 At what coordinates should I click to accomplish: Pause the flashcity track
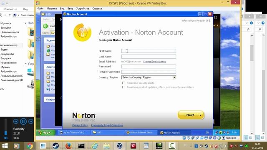tap(23, 121)
